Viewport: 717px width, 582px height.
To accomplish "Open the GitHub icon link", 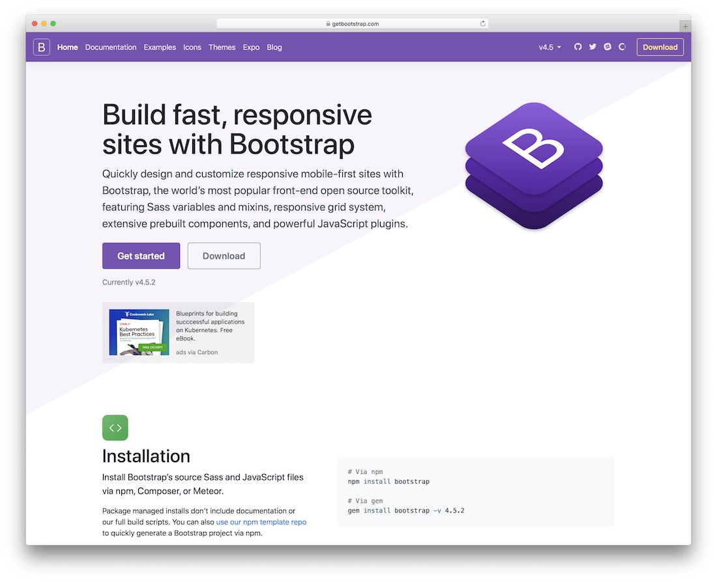I will (x=578, y=47).
